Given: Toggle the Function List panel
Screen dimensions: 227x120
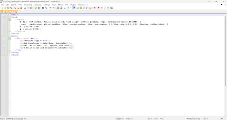Looking at the screenshot, I should [87, 8].
